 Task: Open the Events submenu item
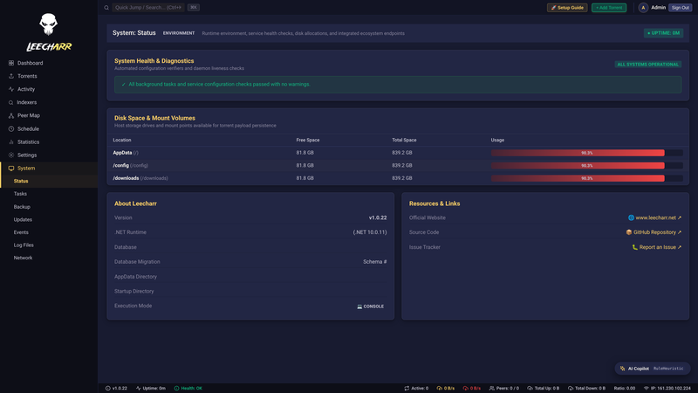(49, 232)
